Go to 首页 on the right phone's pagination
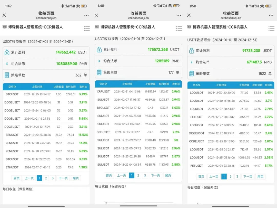 pos(201,176)
